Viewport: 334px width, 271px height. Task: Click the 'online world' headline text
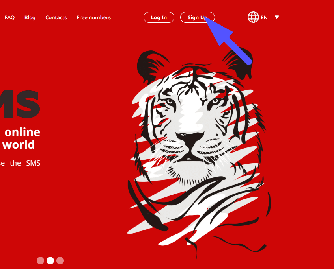click(x=21, y=138)
